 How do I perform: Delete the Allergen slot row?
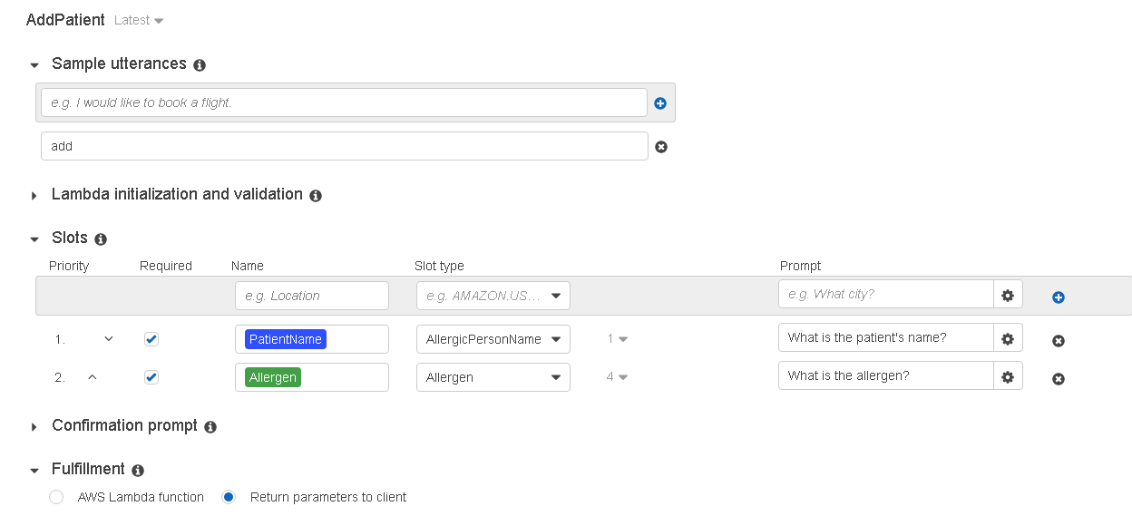pos(1058,379)
